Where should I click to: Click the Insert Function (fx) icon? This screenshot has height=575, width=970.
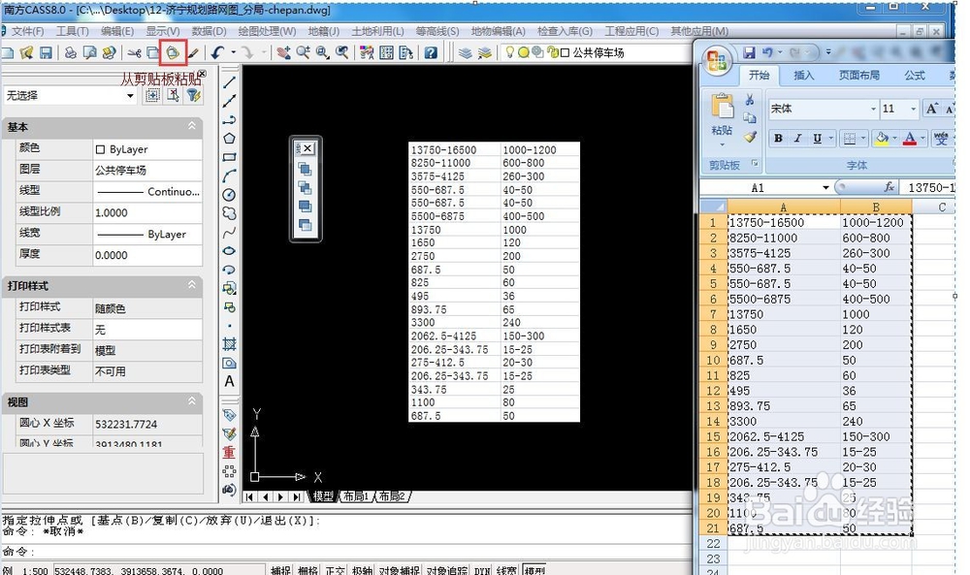click(x=890, y=186)
